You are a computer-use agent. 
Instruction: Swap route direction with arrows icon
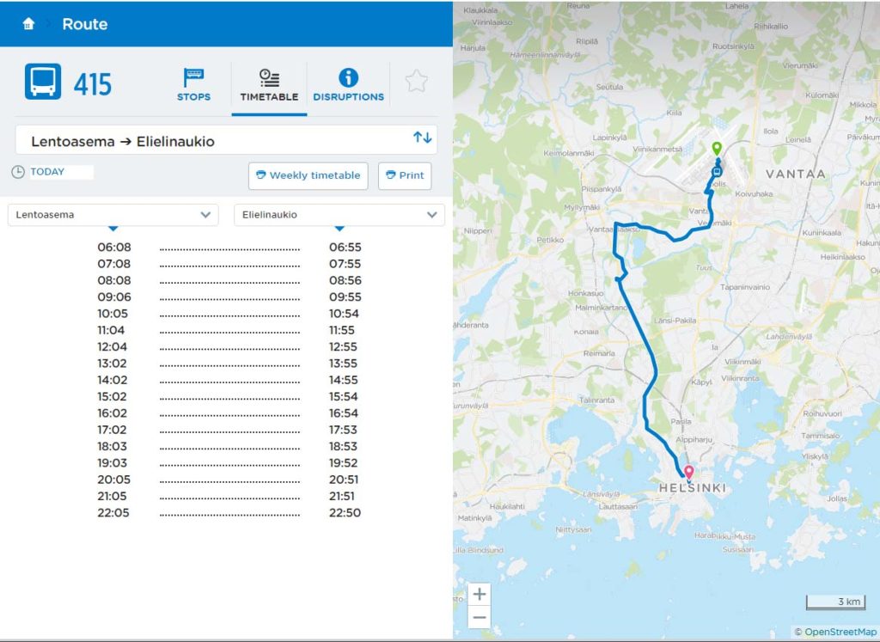click(423, 138)
